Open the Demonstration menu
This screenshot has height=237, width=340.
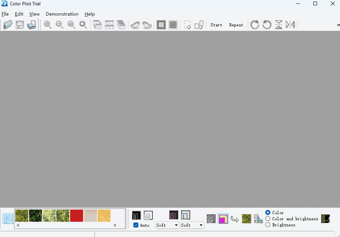coord(62,14)
